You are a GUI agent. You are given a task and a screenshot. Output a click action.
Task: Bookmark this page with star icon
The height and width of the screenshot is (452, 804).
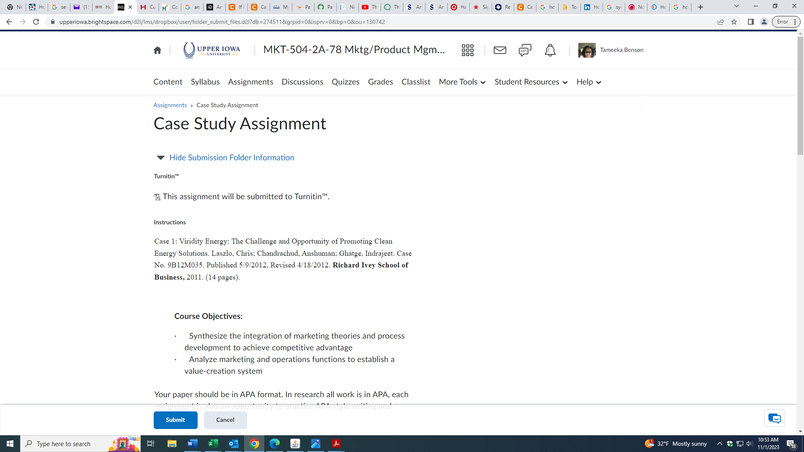[734, 22]
